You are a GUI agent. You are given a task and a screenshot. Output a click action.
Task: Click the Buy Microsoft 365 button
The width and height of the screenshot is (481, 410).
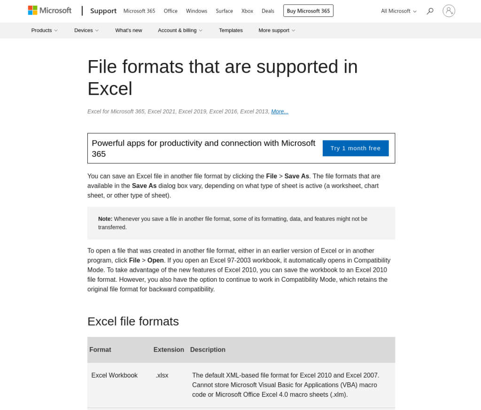click(308, 11)
